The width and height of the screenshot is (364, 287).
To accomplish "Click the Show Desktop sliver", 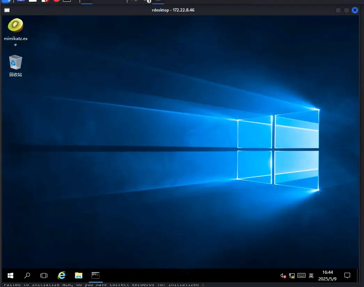I will [x=358, y=276].
